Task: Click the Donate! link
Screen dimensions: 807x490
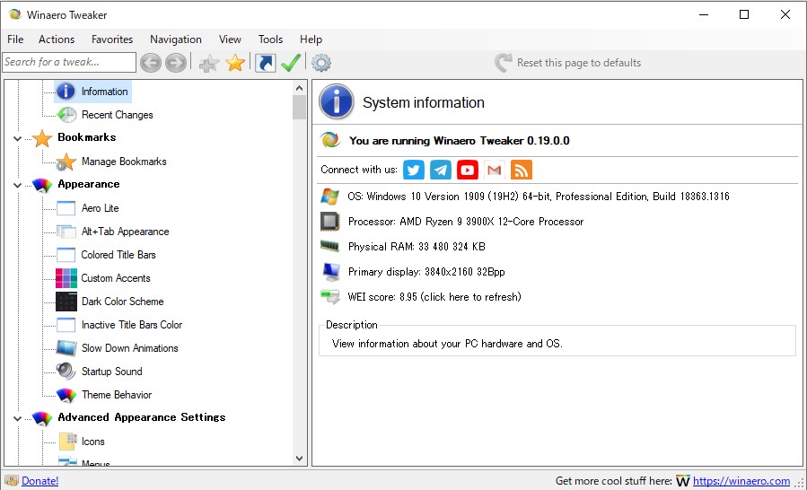Action: coord(40,481)
